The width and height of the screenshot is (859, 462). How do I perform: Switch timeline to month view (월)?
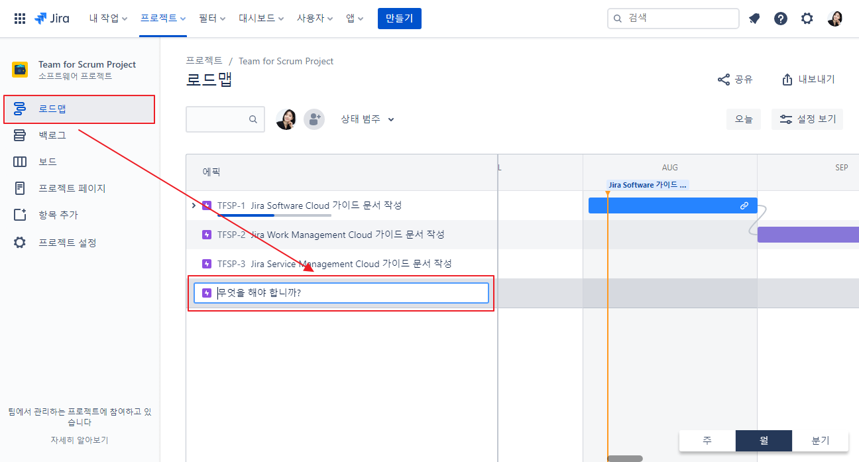[764, 441]
